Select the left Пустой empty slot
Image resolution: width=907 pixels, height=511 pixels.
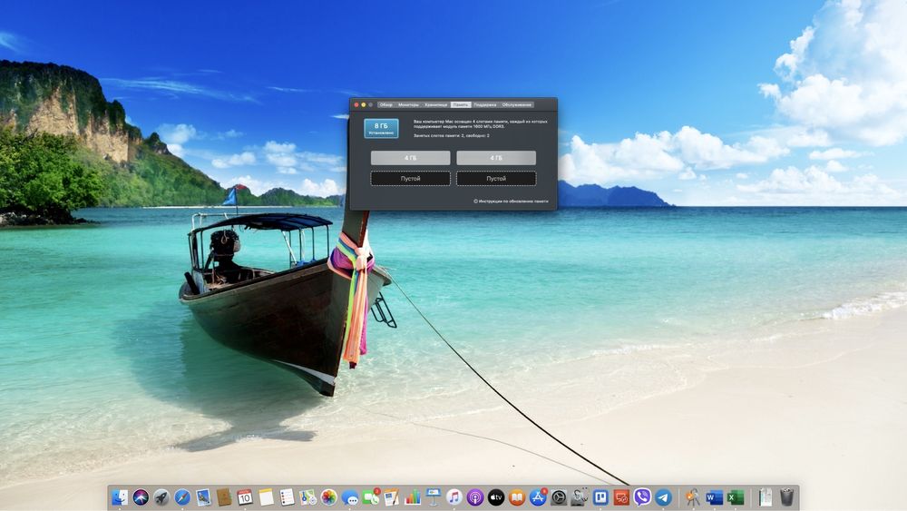click(410, 178)
